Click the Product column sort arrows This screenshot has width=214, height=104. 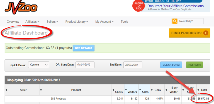point(41,90)
